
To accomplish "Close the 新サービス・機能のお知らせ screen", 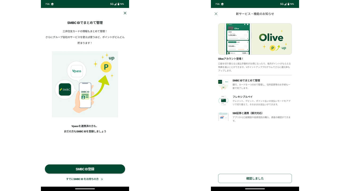I will coord(216,14).
